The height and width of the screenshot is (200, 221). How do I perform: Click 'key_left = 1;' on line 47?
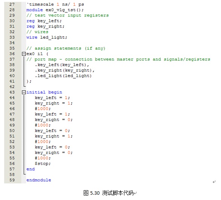pos(52,114)
